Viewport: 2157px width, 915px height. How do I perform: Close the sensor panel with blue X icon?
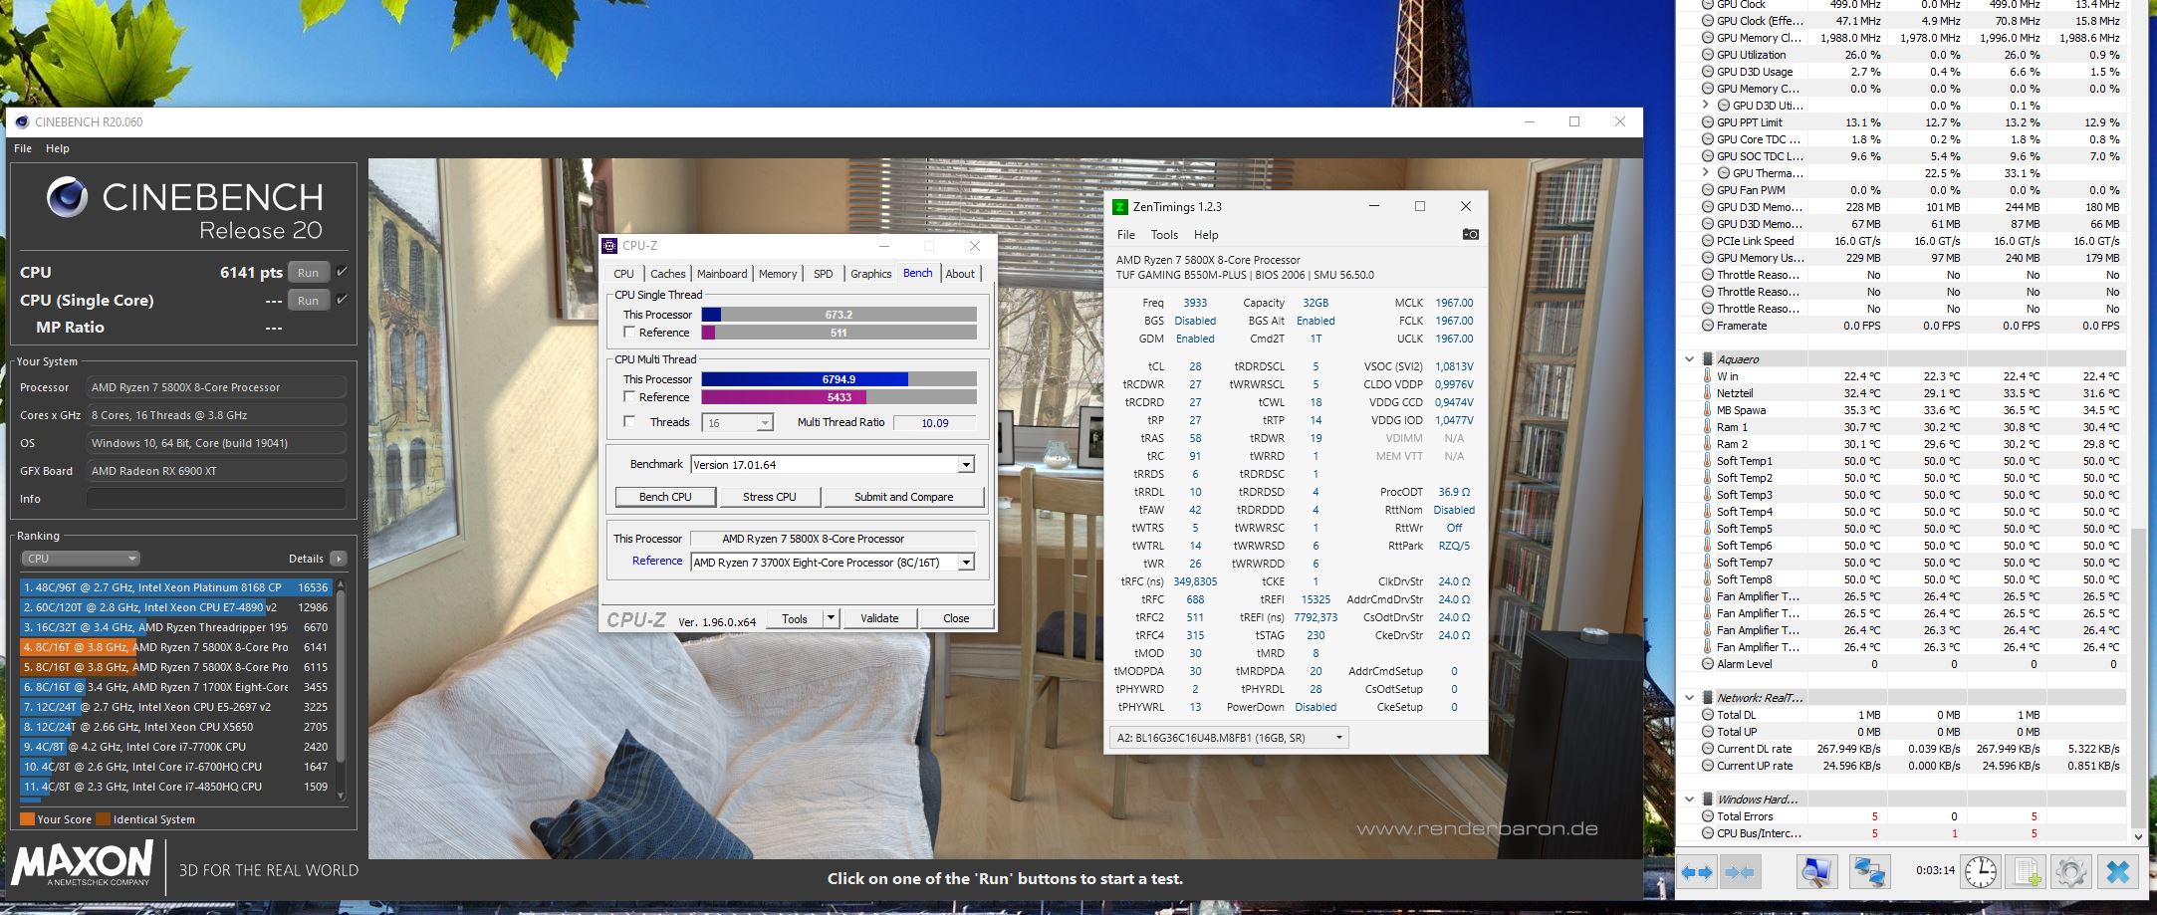[2118, 873]
